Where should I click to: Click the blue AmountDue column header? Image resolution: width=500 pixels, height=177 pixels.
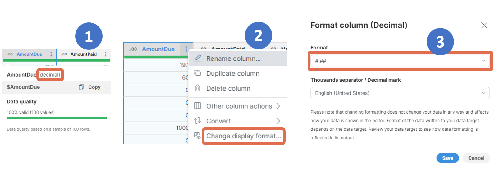click(158, 49)
